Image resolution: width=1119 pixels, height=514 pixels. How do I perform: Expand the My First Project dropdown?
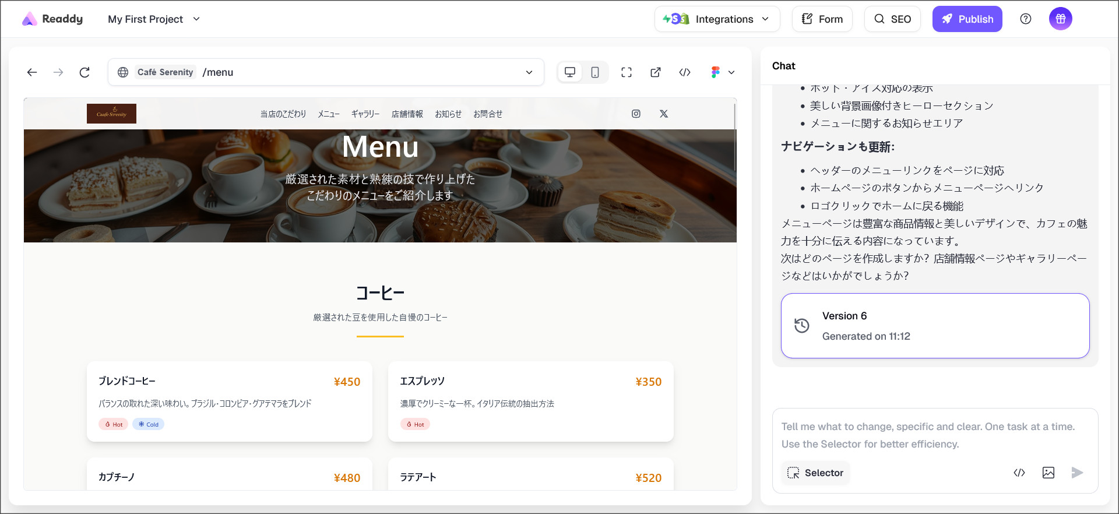154,19
